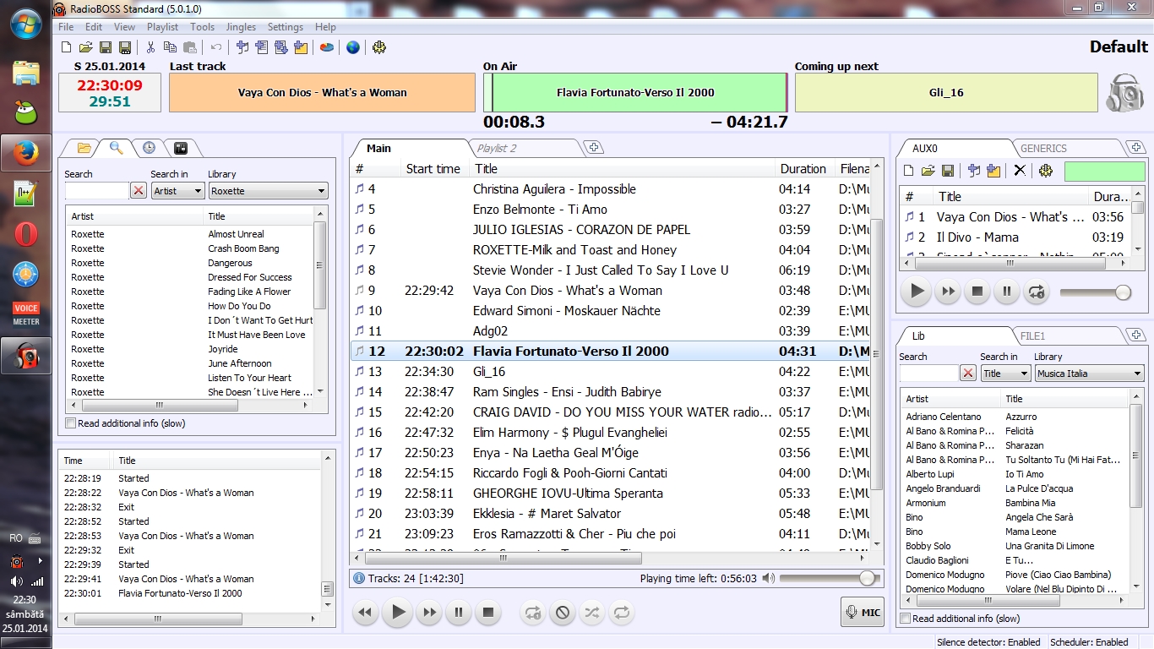This screenshot has height=649, width=1154.
Task: Adjust the main volume slider knob
Action: tap(867, 578)
